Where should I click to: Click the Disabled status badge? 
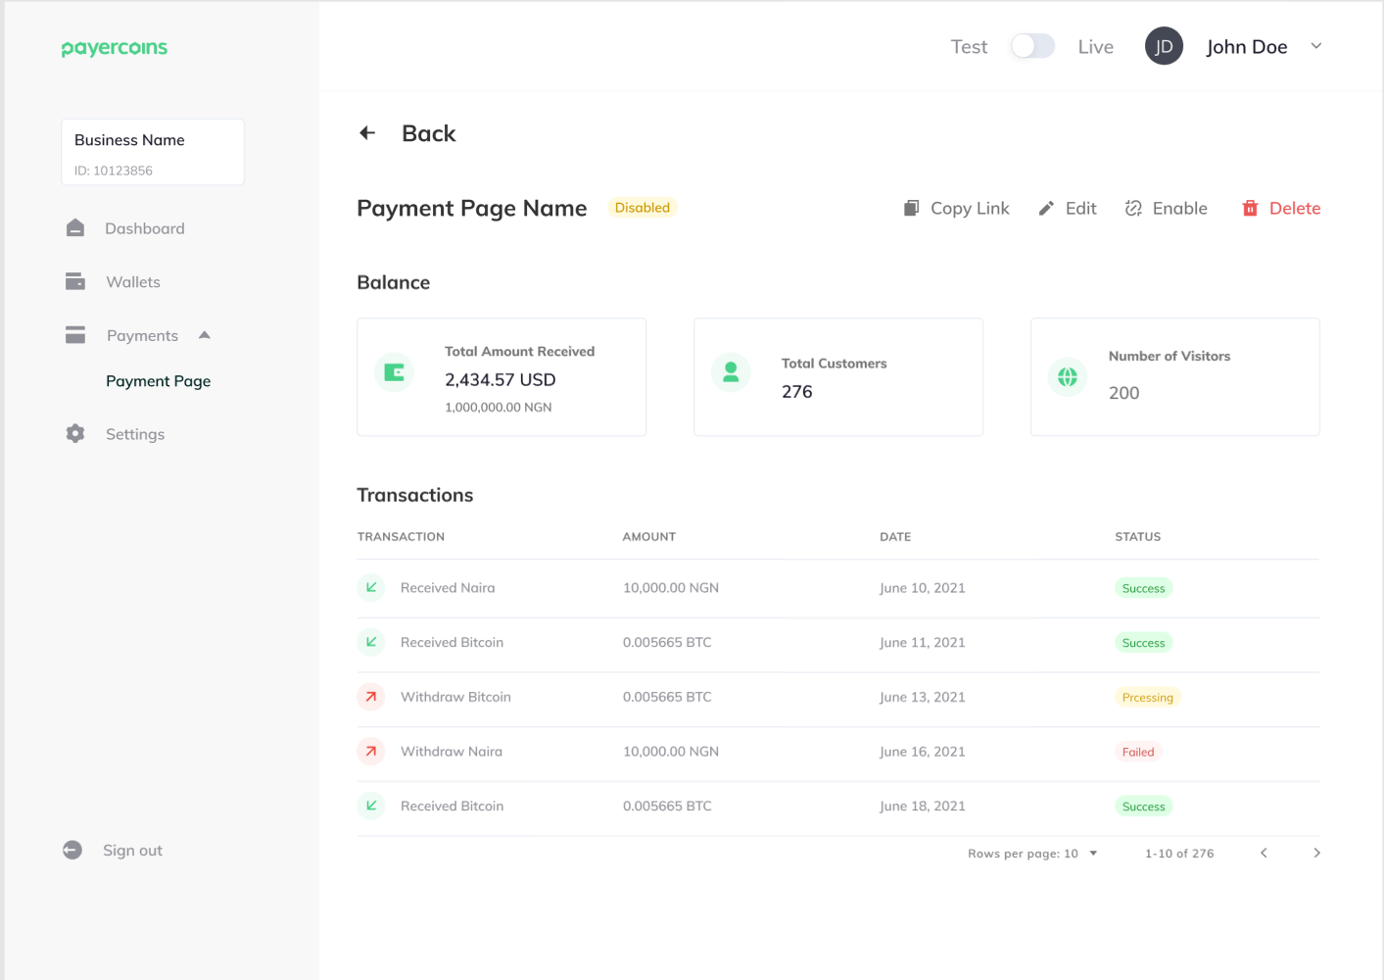tap(642, 207)
